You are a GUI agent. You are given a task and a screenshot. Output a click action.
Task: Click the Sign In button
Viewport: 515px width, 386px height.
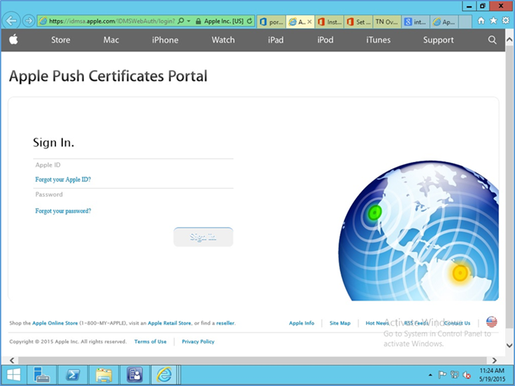[203, 237]
